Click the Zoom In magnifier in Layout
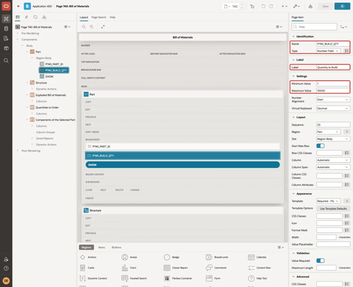 point(92,27)
